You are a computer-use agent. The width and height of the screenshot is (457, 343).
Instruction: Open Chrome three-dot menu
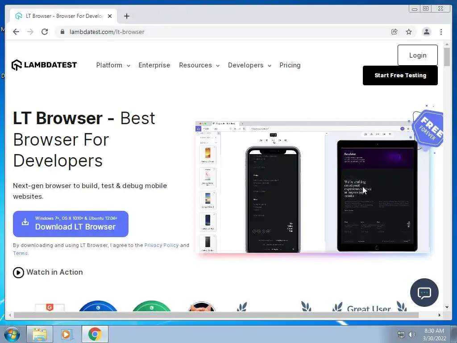[x=441, y=32]
